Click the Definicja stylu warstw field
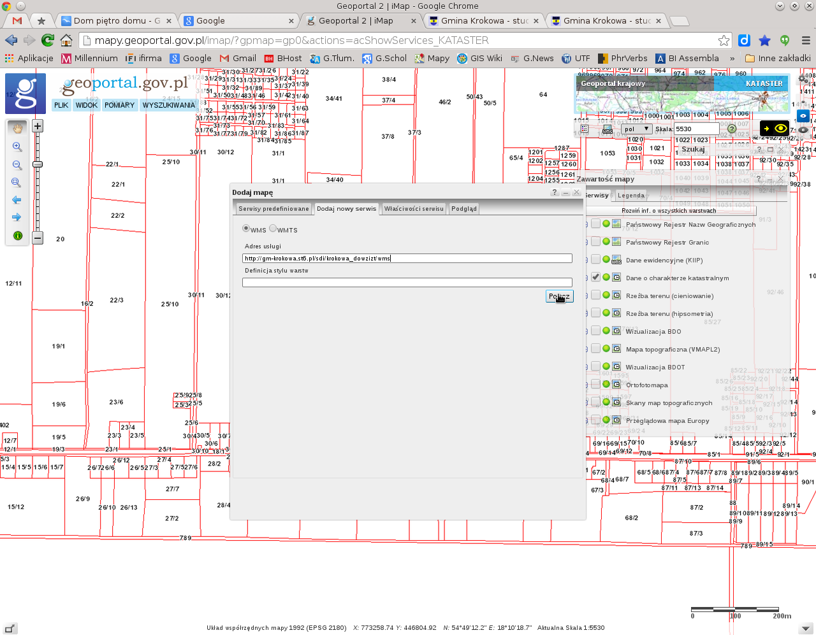816x635 pixels. [407, 283]
